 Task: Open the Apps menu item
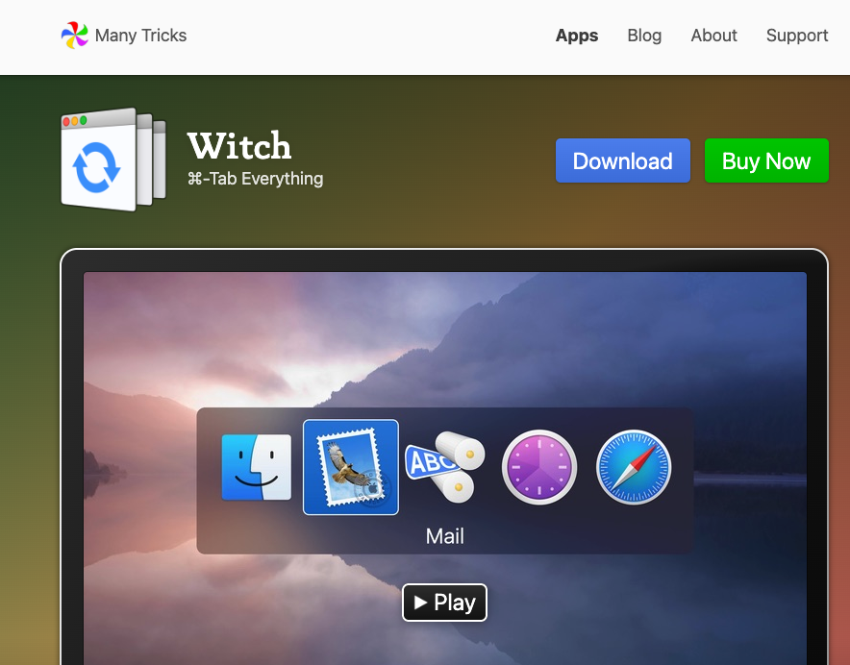tap(577, 36)
